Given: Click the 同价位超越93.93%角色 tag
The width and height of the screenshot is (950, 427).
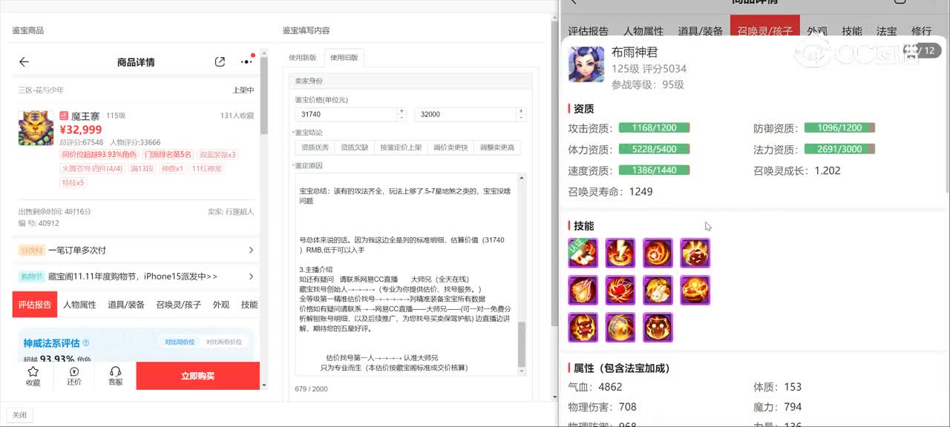Looking at the screenshot, I should coord(99,155).
